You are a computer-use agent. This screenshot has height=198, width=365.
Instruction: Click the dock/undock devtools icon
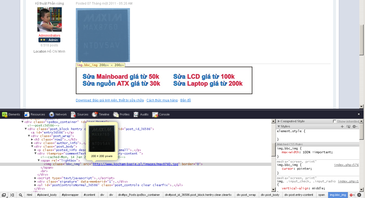[4, 195]
